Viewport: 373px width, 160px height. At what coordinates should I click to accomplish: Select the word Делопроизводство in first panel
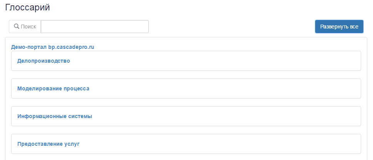(x=44, y=61)
